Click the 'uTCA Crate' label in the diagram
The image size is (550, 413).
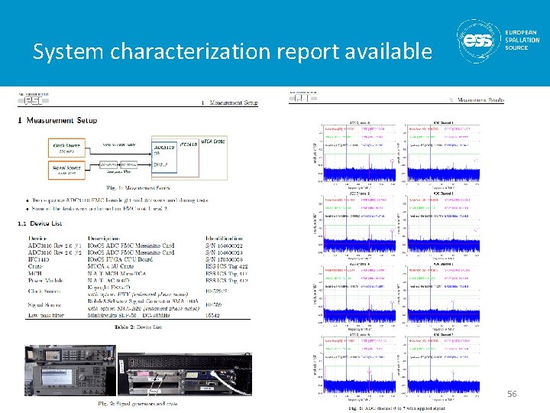(213, 141)
